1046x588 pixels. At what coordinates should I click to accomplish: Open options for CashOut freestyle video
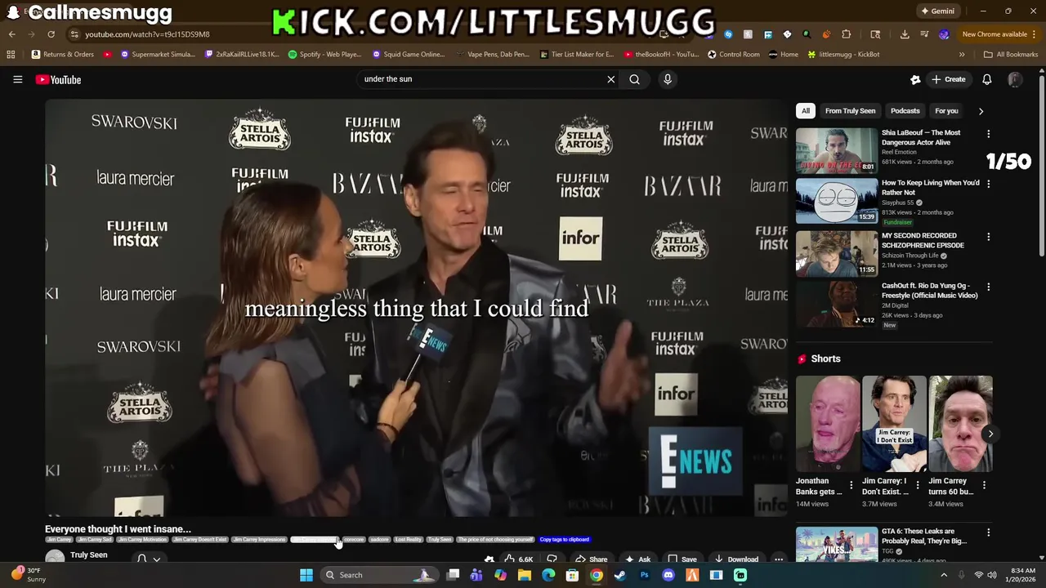(x=988, y=287)
